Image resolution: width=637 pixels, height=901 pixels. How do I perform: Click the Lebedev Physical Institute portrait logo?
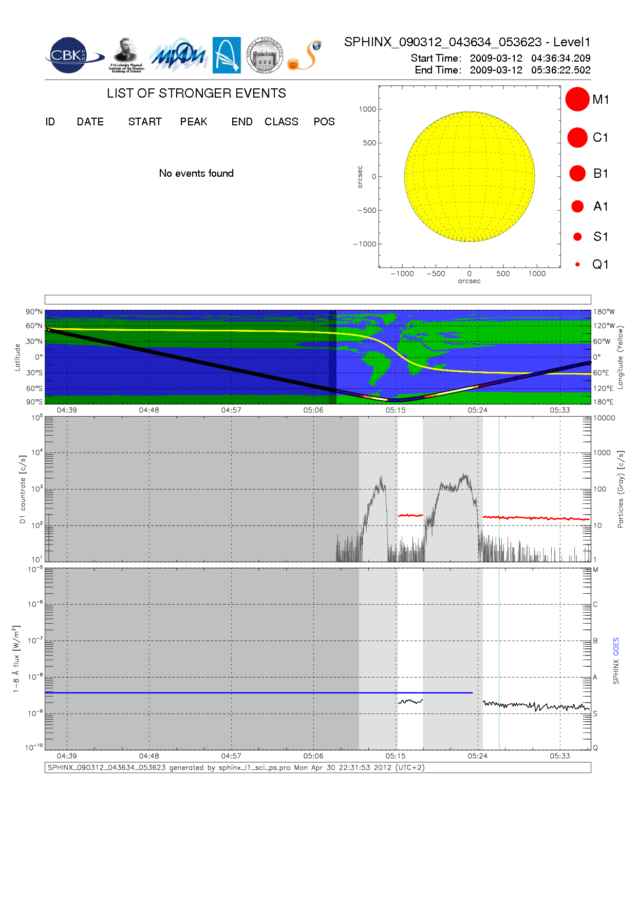[126, 55]
